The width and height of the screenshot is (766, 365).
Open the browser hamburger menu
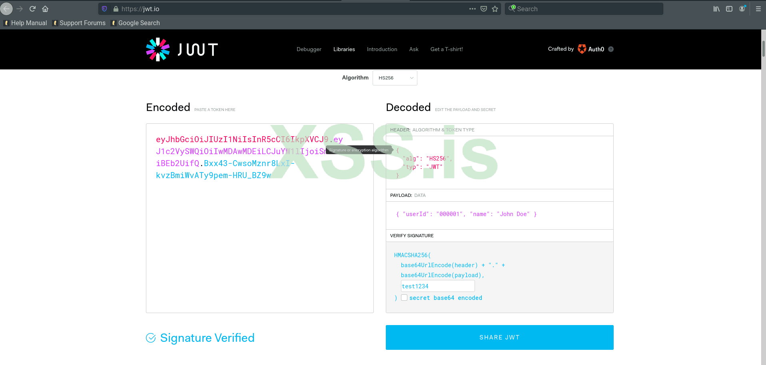[758, 9]
